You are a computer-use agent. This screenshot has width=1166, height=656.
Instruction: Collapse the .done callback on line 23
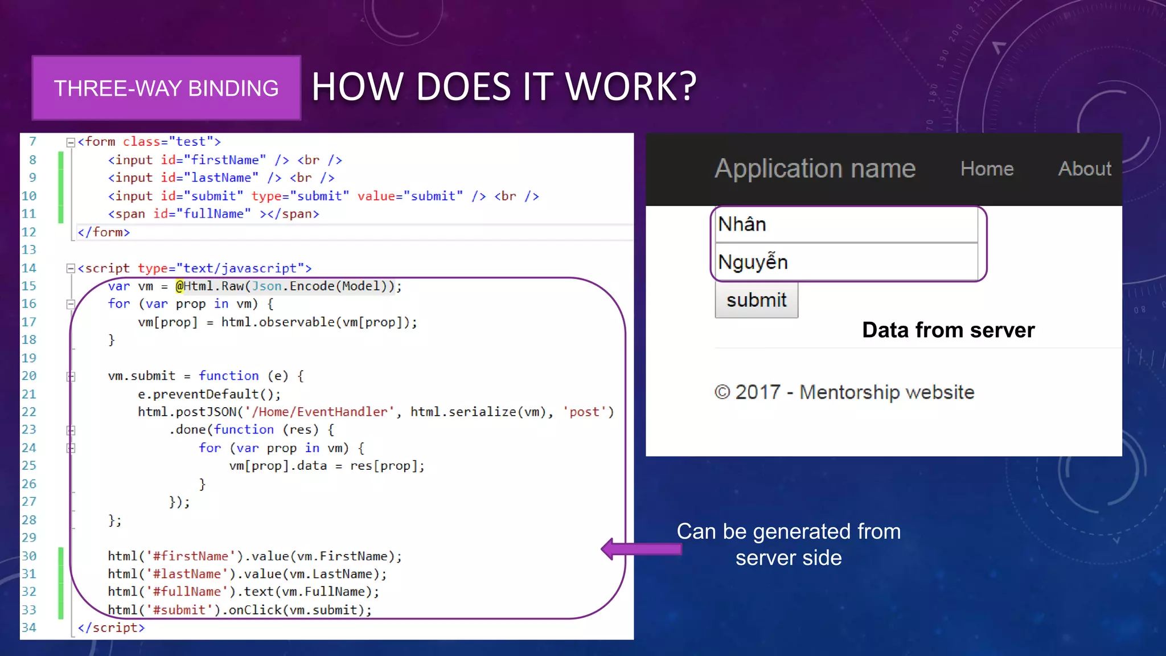[71, 430]
